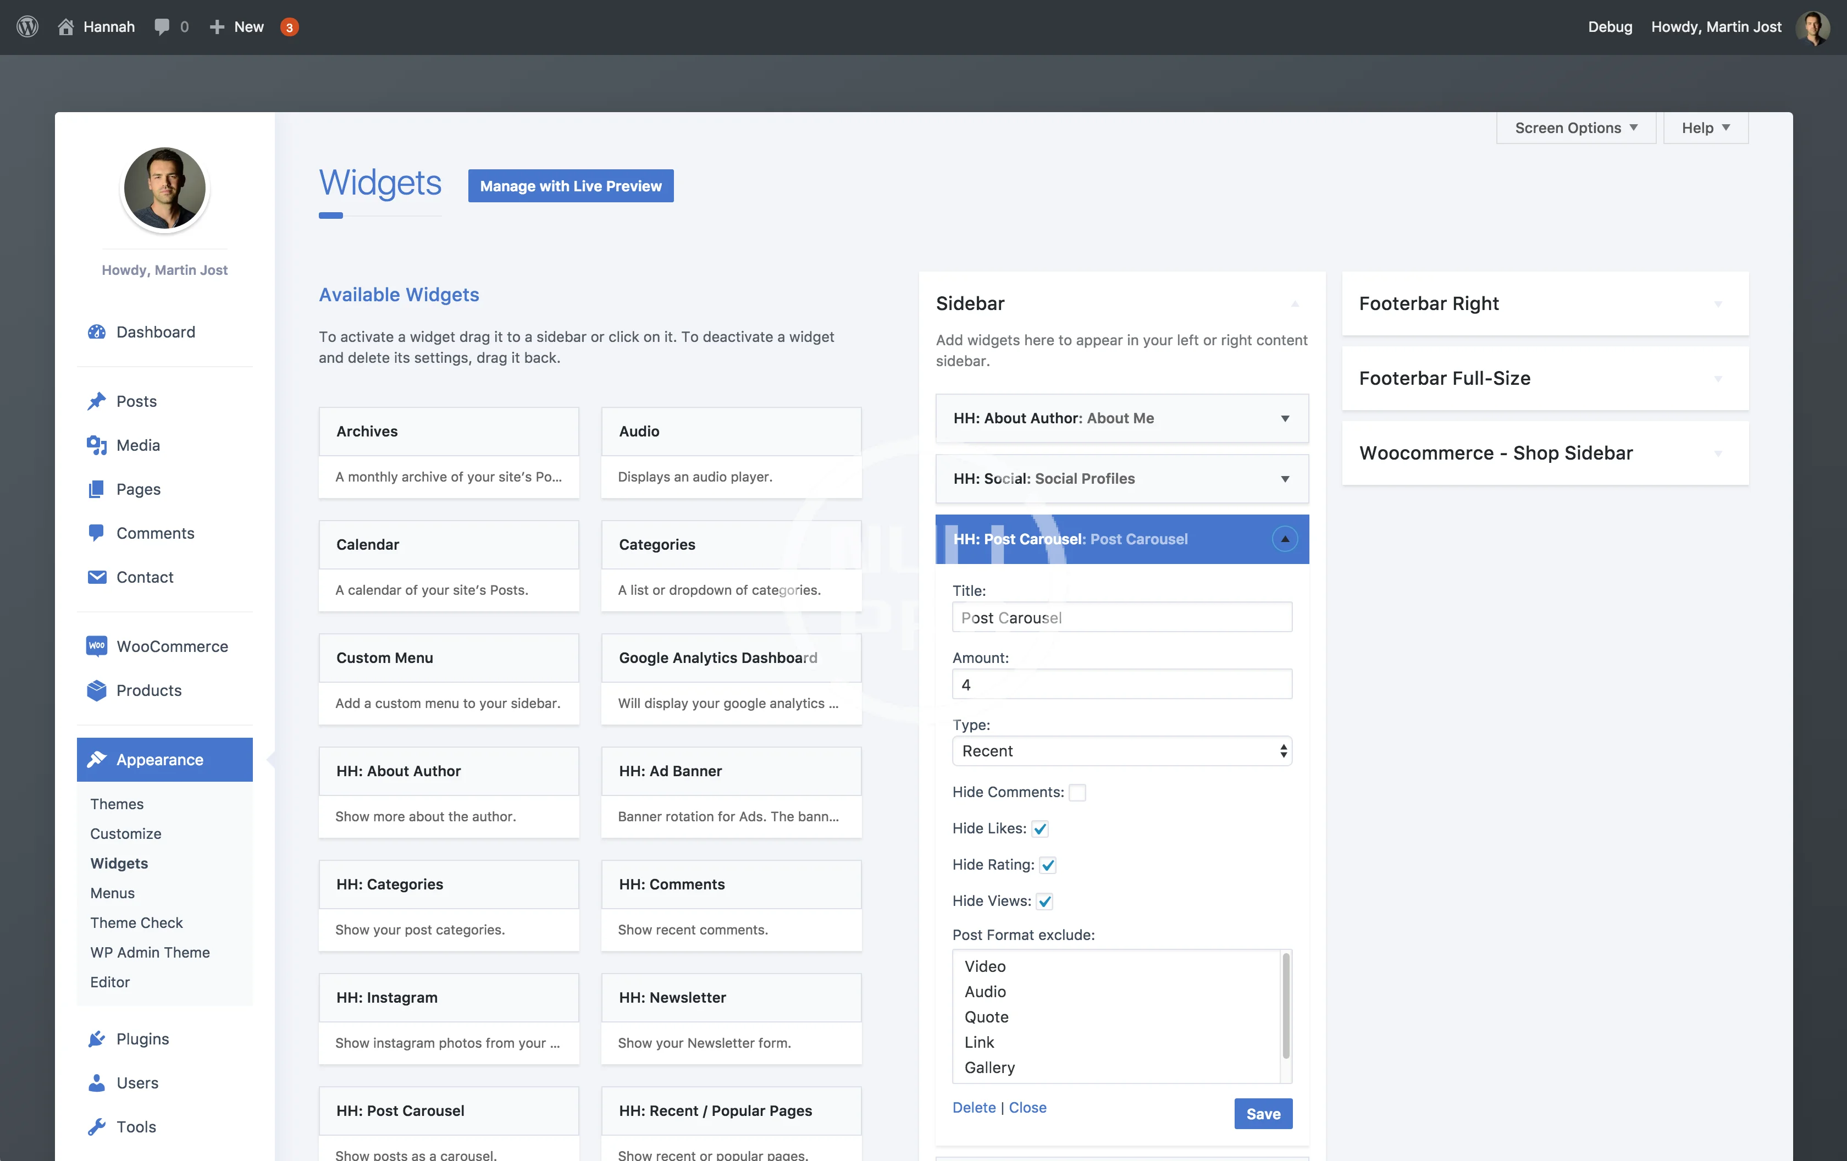Open the comments bubble icon in admin bar

pos(162,27)
